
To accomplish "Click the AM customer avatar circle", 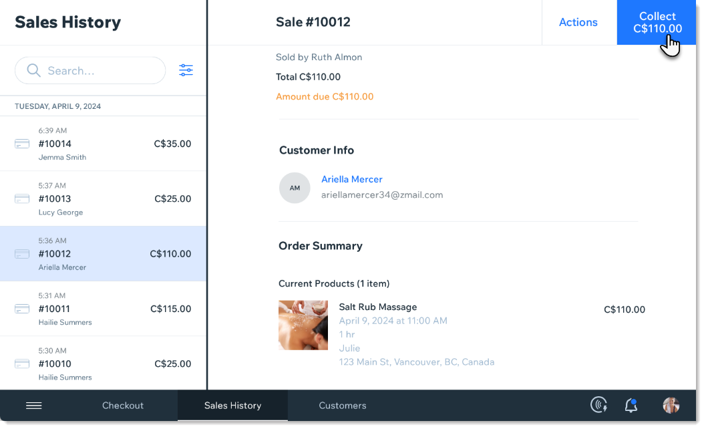I will [295, 188].
